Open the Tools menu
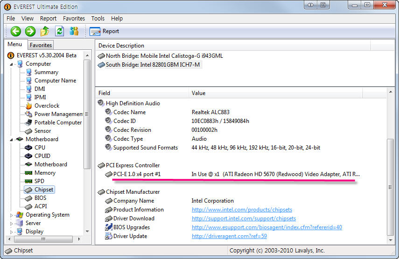This screenshot has height=259, width=399. 98,19
